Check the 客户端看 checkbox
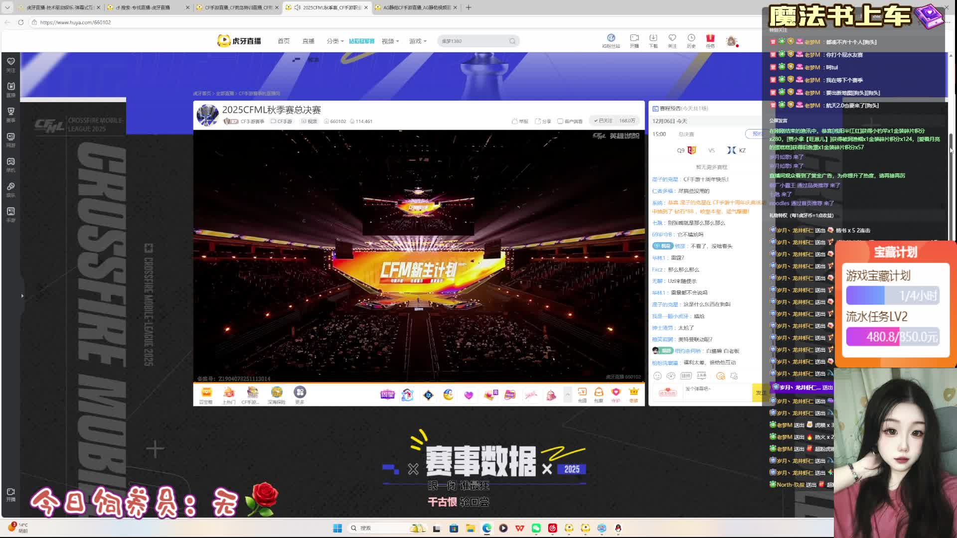This screenshot has height=538, width=957. coord(560,121)
